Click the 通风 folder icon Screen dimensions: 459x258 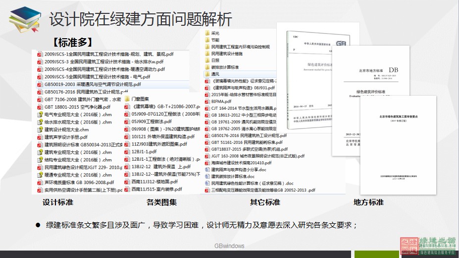207,74
